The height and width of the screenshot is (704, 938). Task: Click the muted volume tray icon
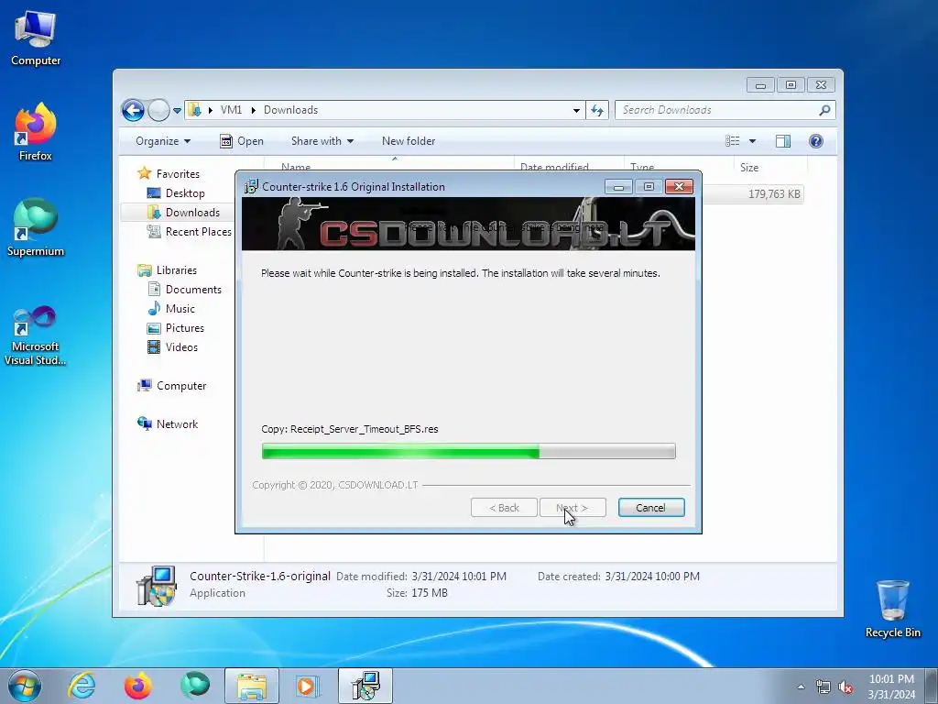tap(845, 687)
